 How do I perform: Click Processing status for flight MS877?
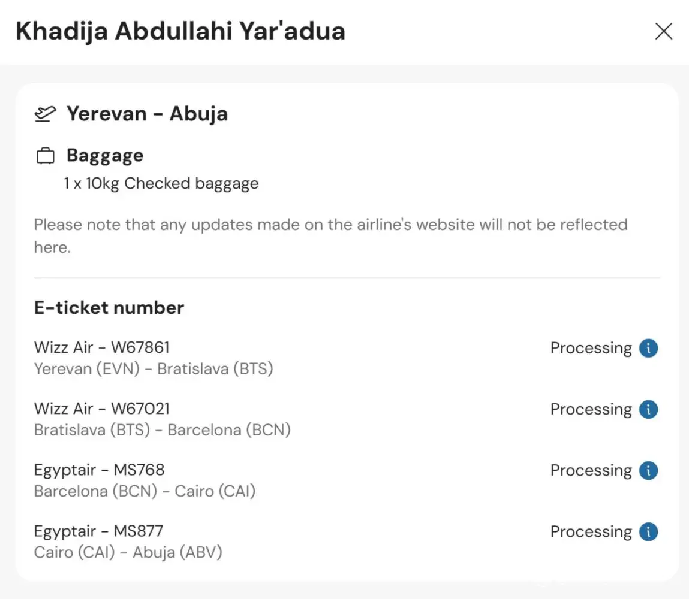pyautogui.click(x=591, y=531)
